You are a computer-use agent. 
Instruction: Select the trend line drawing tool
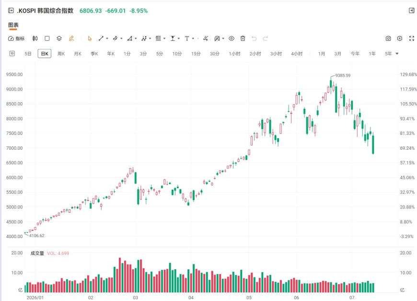101,38
